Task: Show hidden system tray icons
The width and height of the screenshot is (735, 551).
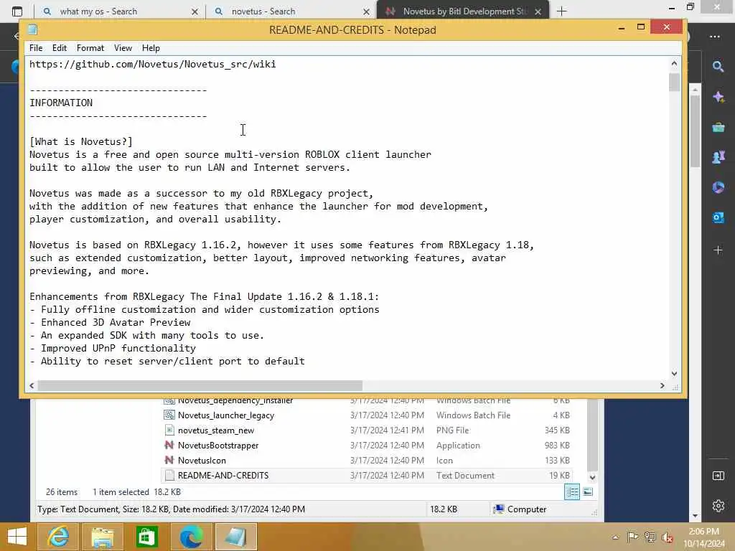Action: coord(615,537)
